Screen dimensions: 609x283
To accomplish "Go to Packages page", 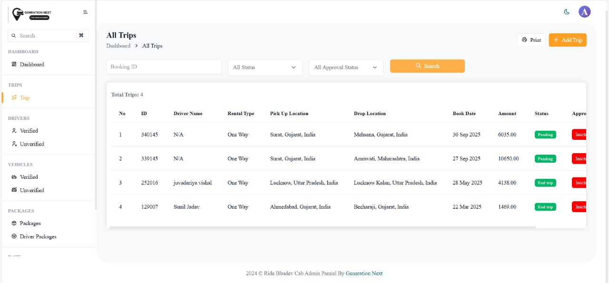I will pyautogui.click(x=30, y=223).
